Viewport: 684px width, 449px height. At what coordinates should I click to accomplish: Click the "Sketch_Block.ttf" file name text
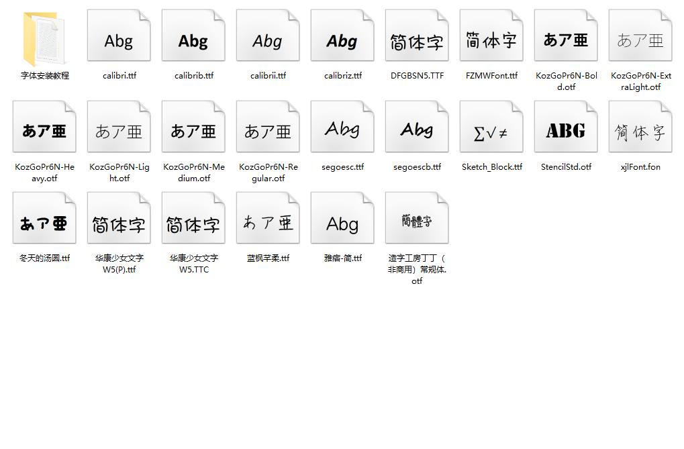[x=492, y=166]
